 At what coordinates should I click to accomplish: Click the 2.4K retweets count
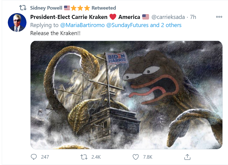point(96,157)
